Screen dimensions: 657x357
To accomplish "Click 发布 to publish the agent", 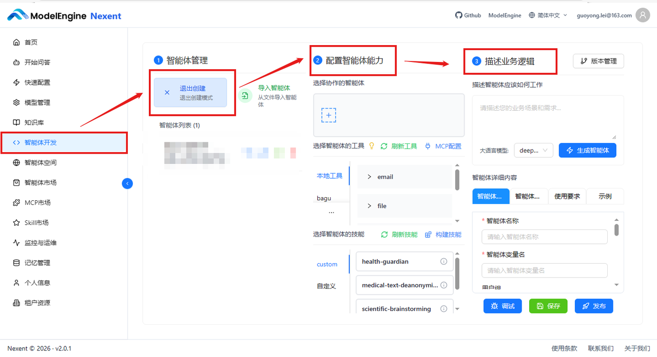I will pyautogui.click(x=594, y=306).
